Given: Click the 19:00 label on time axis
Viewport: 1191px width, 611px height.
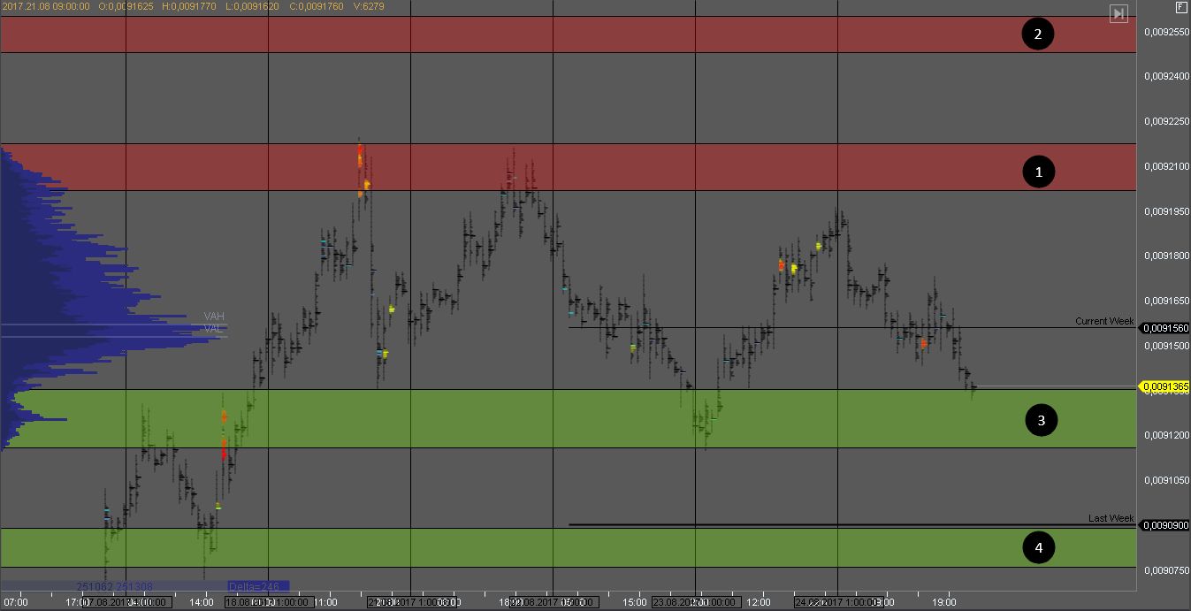Looking at the screenshot, I should point(944,603).
